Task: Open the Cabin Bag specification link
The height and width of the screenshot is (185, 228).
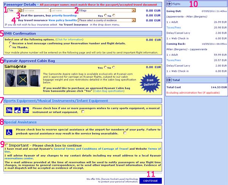Action: point(109,91)
